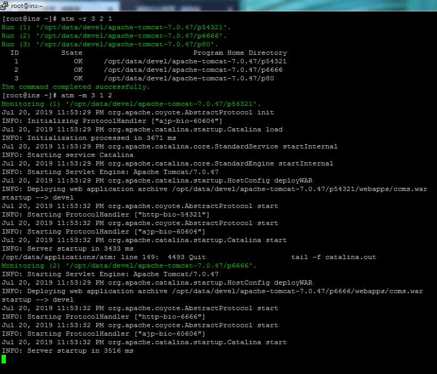Click 'Starting ProtocolHandler ["http-bio-54321"]' line
This screenshot has width=437, height=374.
tap(105, 215)
